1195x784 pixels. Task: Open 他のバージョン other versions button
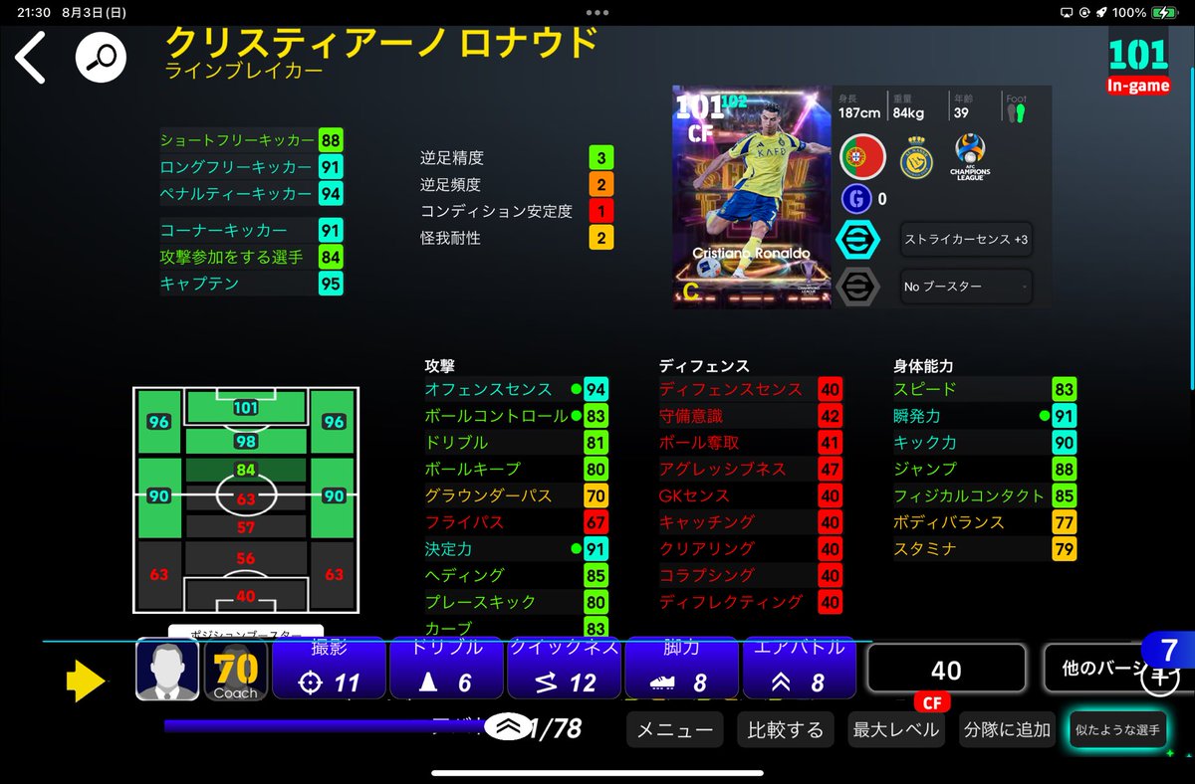click(x=1105, y=669)
